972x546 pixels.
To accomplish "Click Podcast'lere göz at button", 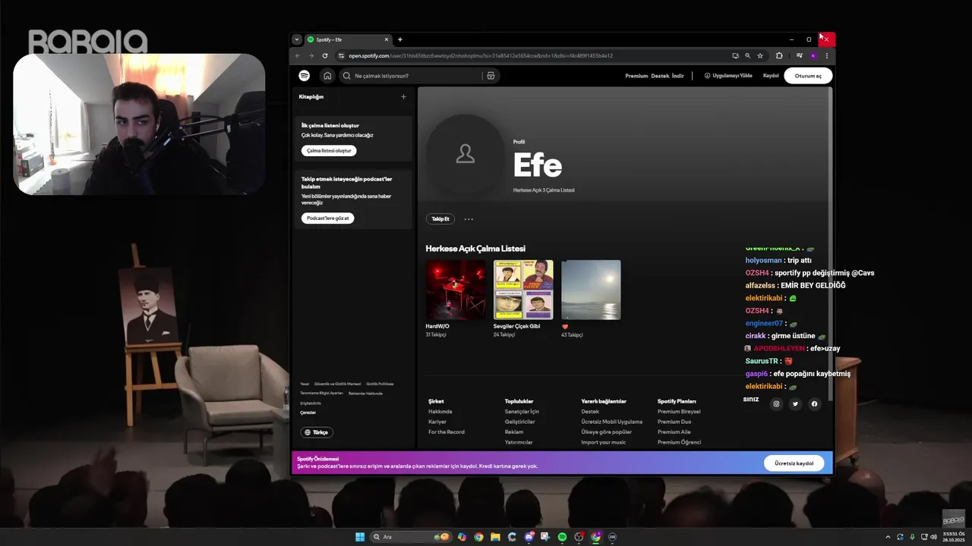I will (x=327, y=218).
